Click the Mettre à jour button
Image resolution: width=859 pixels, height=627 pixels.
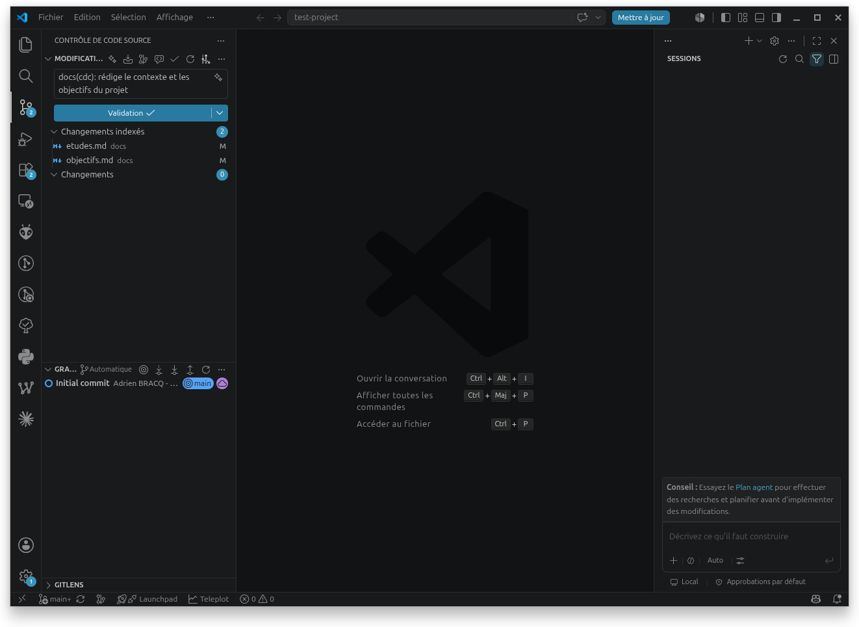click(641, 18)
